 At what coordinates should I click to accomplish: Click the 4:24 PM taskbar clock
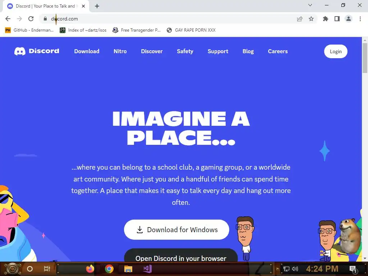coord(322,269)
